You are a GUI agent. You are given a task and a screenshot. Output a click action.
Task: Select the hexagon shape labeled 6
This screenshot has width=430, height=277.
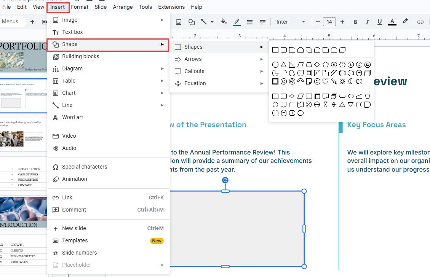334,65
